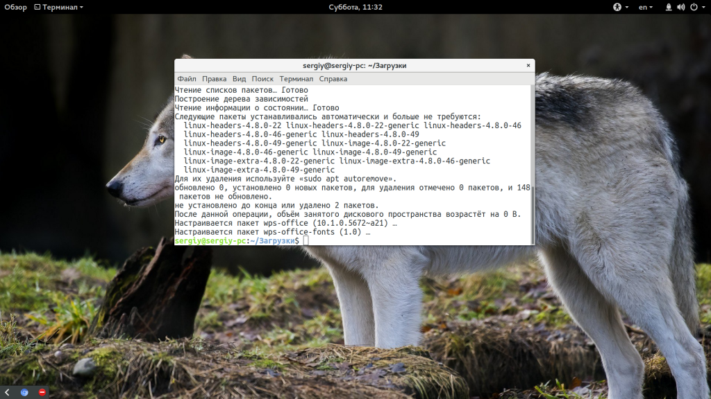
Task: Open the Файл menu
Action: [x=186, y=79]
